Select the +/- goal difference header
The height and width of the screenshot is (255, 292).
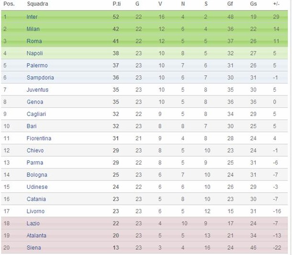tap(276, 4)
